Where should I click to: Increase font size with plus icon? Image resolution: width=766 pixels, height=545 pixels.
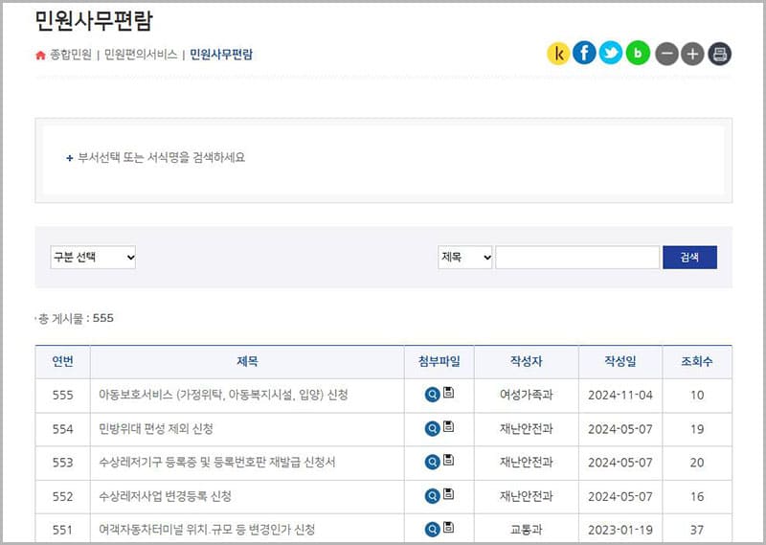(x=692, y=54)
